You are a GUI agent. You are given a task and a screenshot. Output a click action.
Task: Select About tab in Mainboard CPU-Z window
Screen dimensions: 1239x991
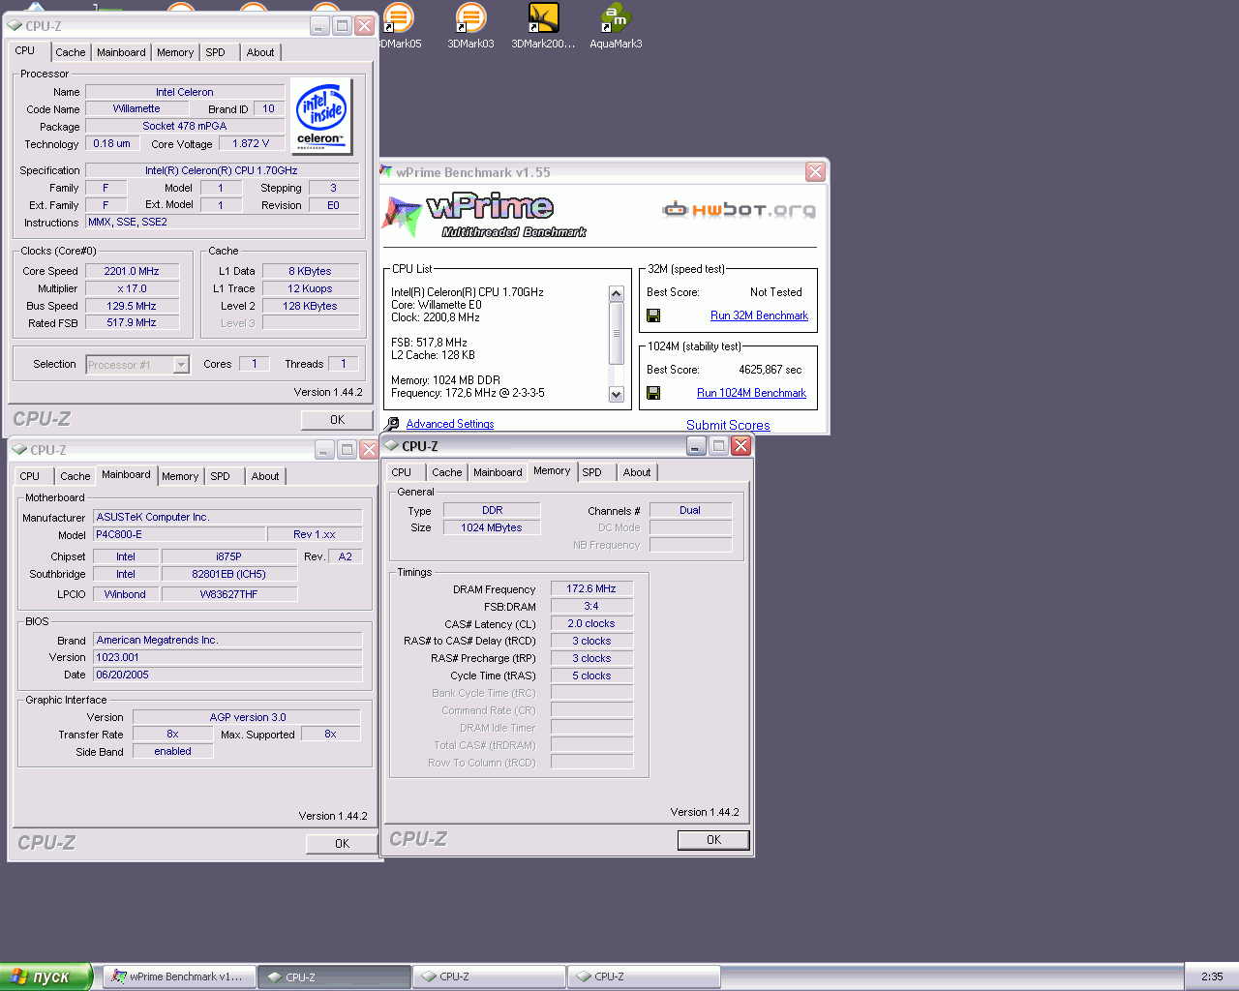265,476
